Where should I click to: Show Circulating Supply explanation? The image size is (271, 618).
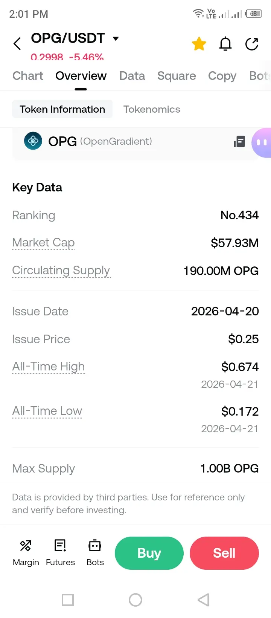(x=61, y=270)
